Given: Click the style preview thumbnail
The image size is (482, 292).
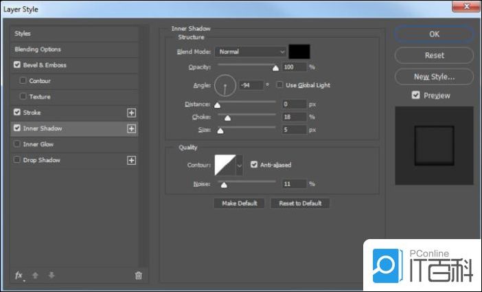Looking at the screenshot, I should 434,146.
